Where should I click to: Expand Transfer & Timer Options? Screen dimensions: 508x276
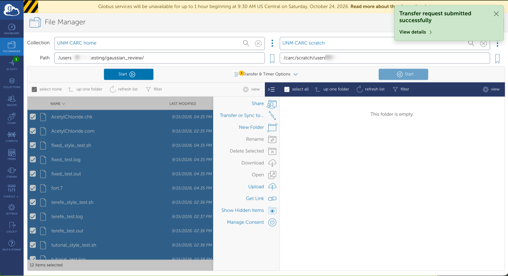[x=266, y=74]
